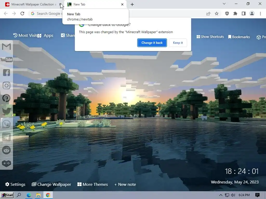Select Chrome in the taskbar
Screen dimensions: 266x199
[x=48, y=195]
